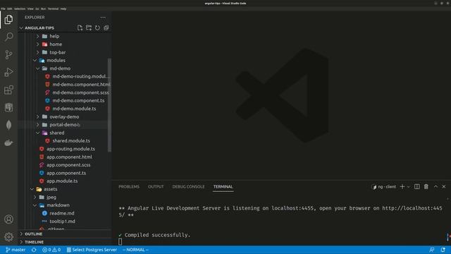Click the feedback icon in status bar
This screenshot has width=451, height=254.
432,250
